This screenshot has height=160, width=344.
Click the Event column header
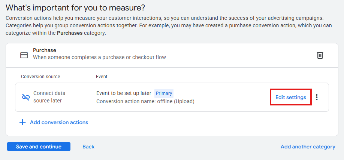coord(102,77)
